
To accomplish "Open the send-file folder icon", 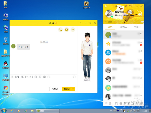I will click(x=27, y=77).
